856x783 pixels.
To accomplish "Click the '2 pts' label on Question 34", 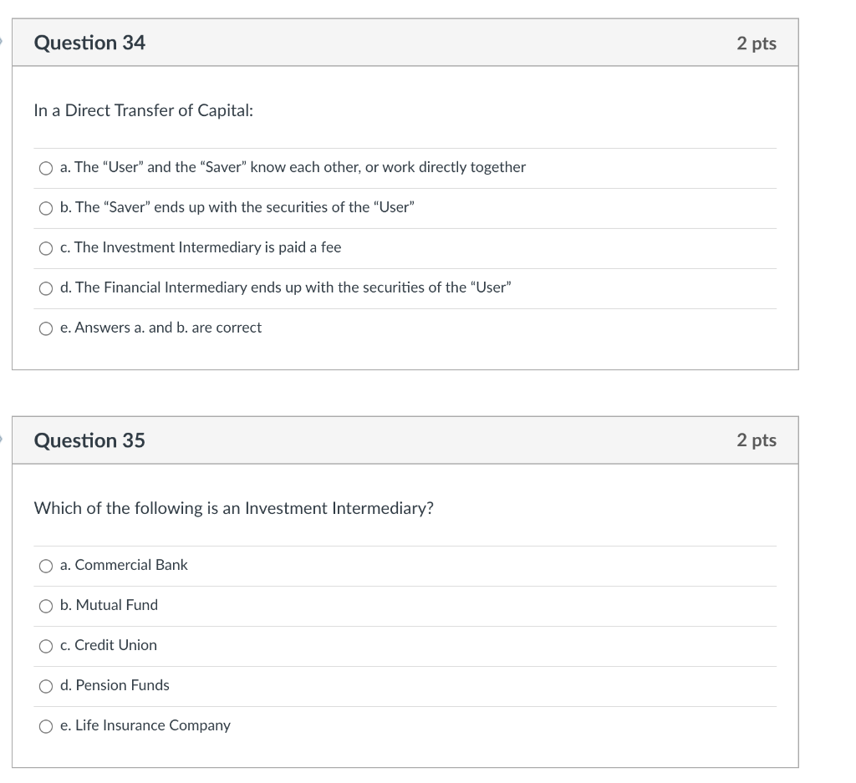I will (757, 43).
